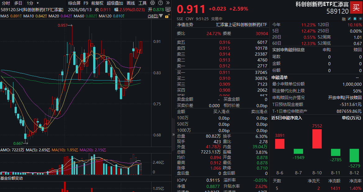363x192 pixels.
Task: Click the 基金份额变动 sub-chart title
Action: (x=11, y=178)
